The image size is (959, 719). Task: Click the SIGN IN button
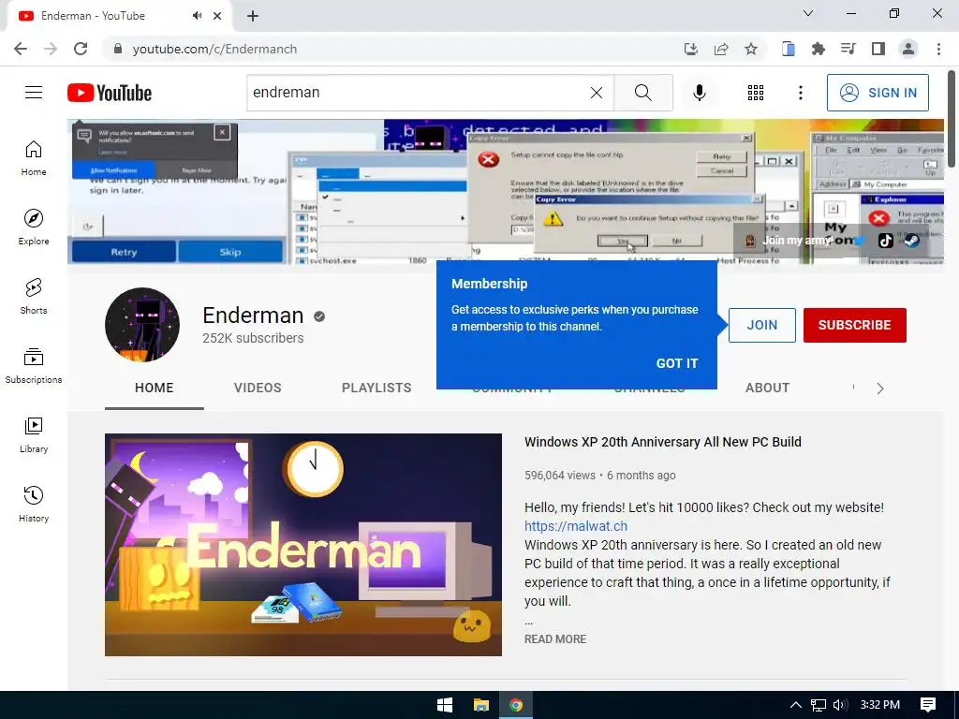pos(878,93)
